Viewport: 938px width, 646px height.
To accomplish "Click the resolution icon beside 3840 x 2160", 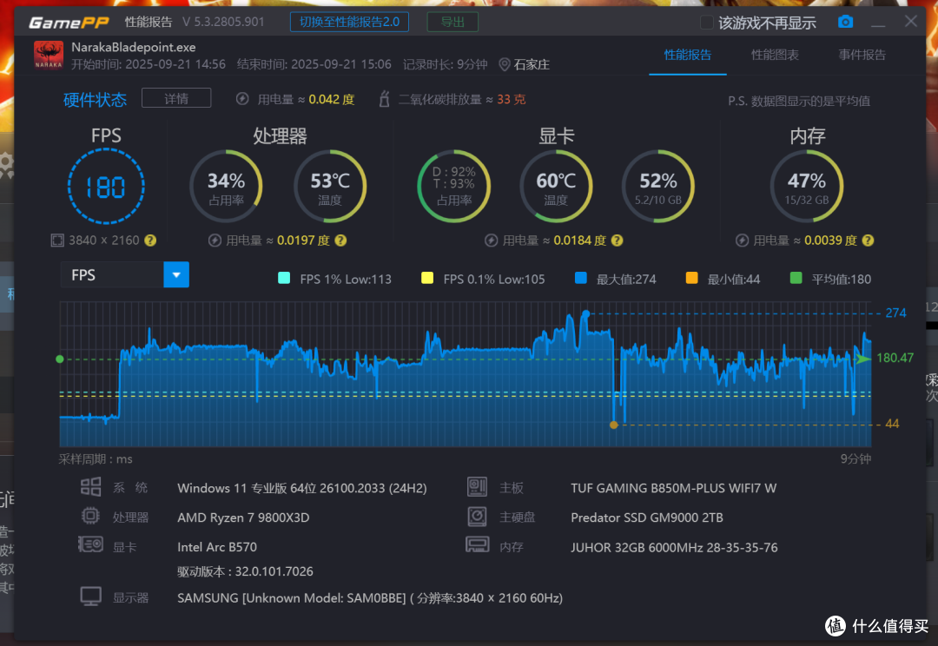I will (56, 241).
